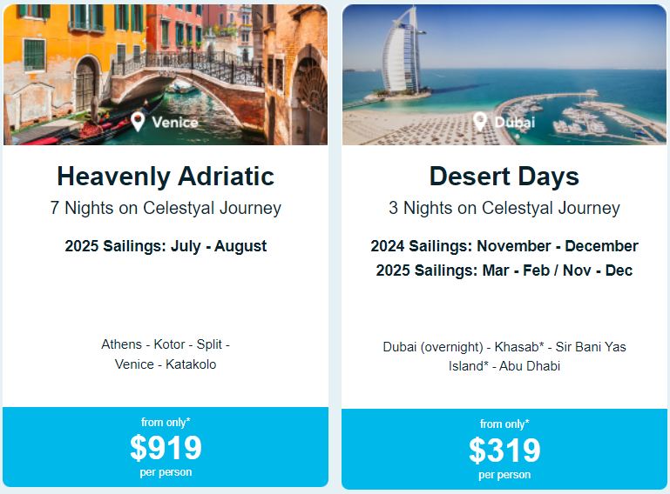The height and width of the screenshot is (494, 670).
Task: Click the Dubai location label
Action: coord(515,123)
